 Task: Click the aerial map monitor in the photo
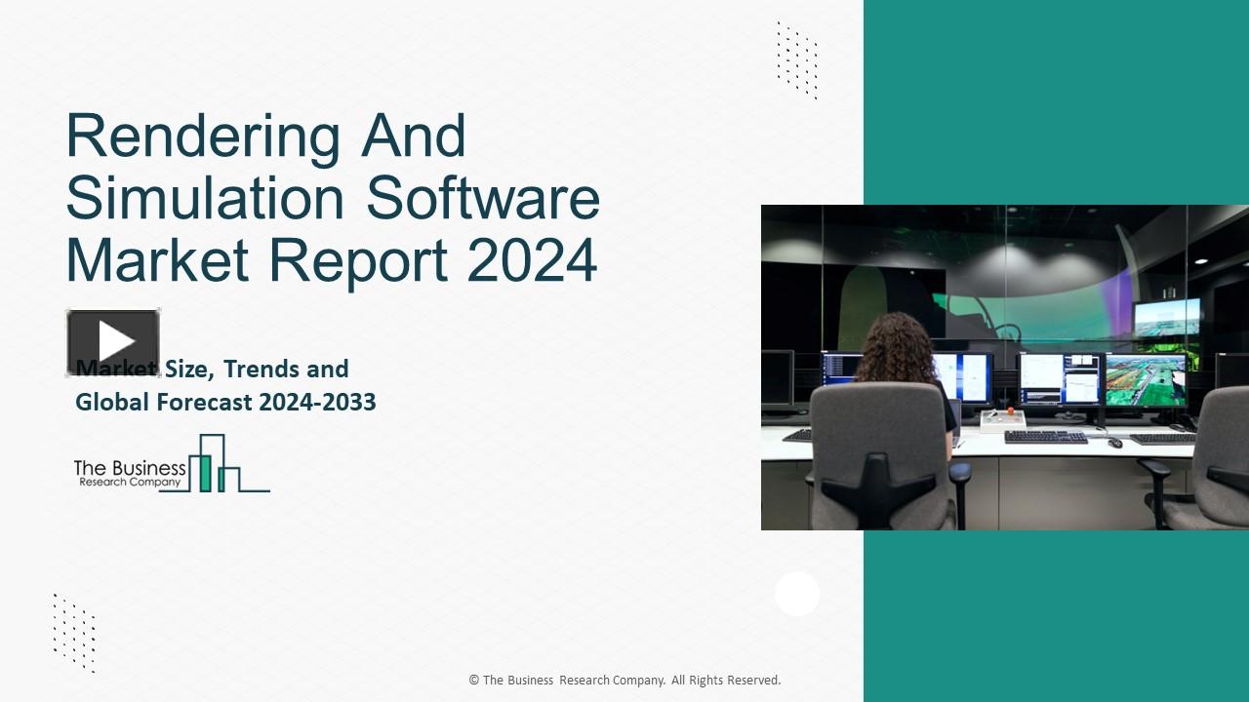point(1146,378)
